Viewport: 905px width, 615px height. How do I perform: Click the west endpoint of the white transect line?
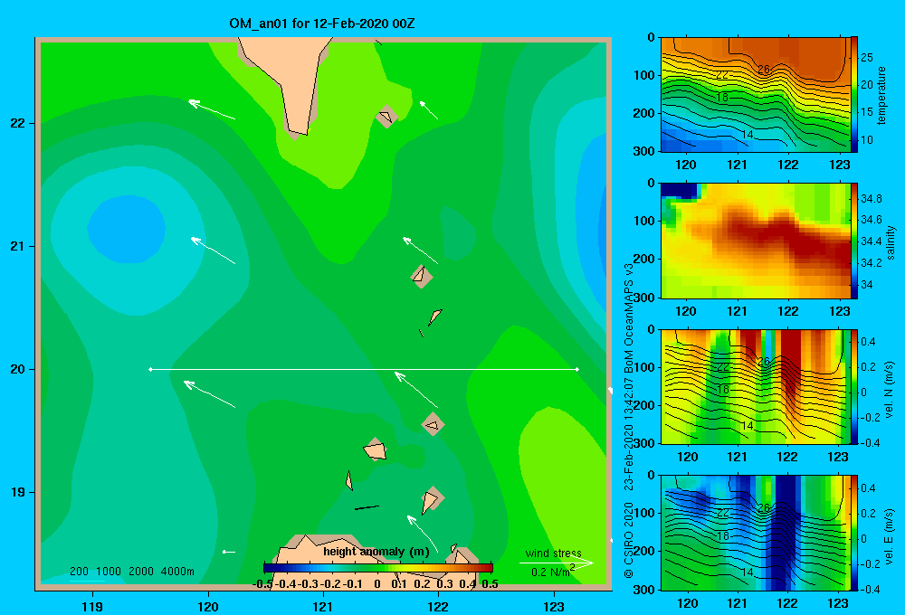150,369
